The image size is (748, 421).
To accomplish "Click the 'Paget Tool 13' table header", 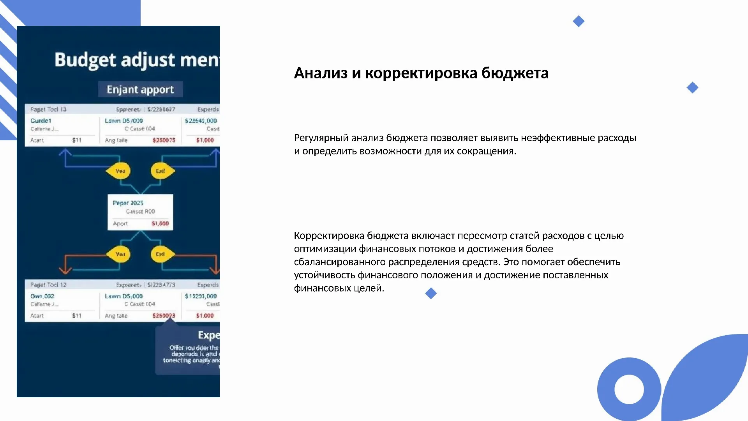I will tap(48, 110).
